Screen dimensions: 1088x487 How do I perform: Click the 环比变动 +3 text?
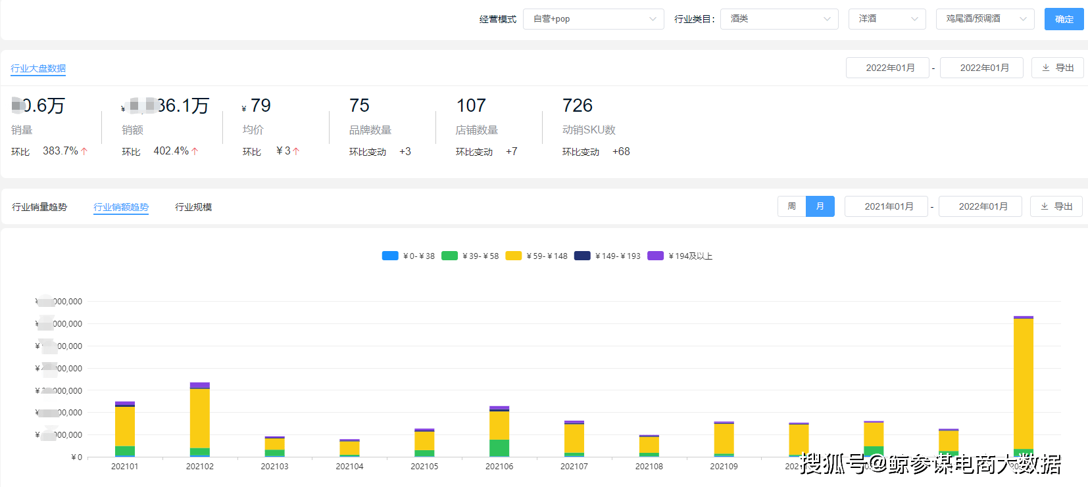405,152
